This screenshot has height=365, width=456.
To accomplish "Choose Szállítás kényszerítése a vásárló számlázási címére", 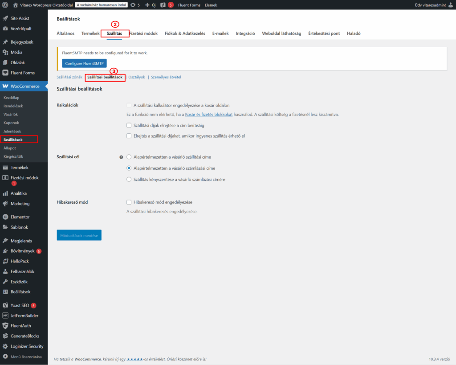I will pos(129,179).
